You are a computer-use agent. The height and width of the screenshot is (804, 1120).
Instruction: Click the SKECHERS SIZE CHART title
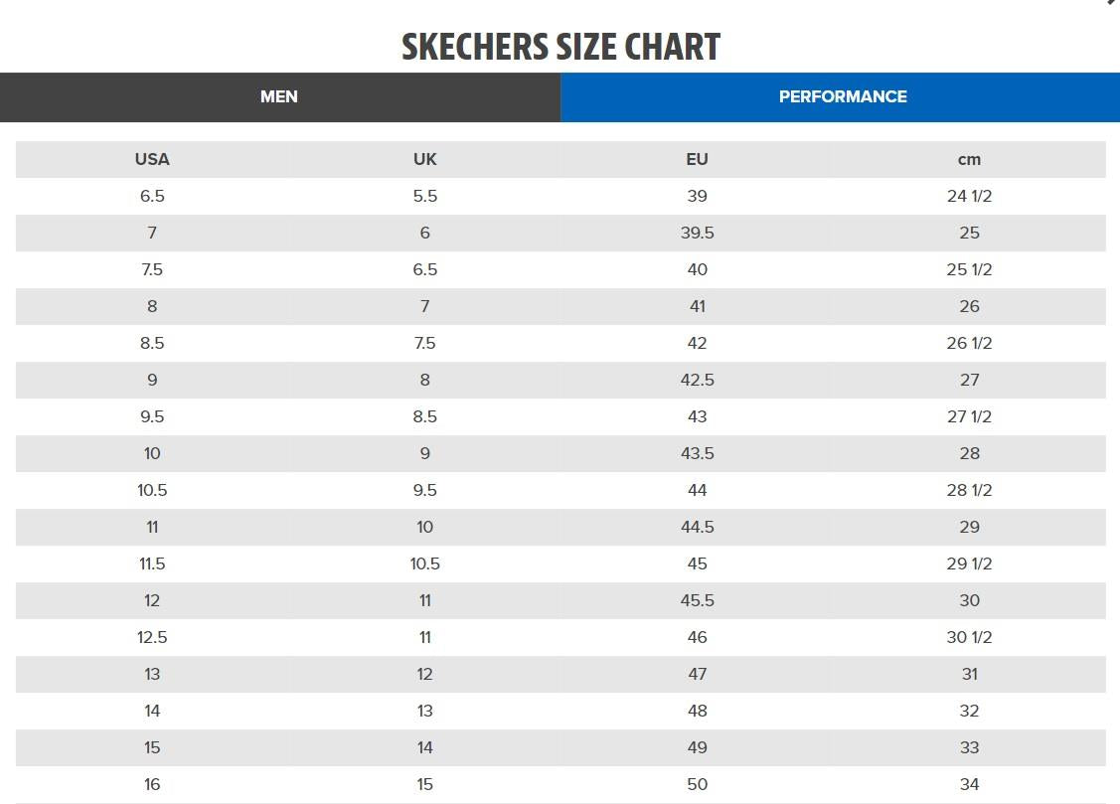click(x=560, y=45)
